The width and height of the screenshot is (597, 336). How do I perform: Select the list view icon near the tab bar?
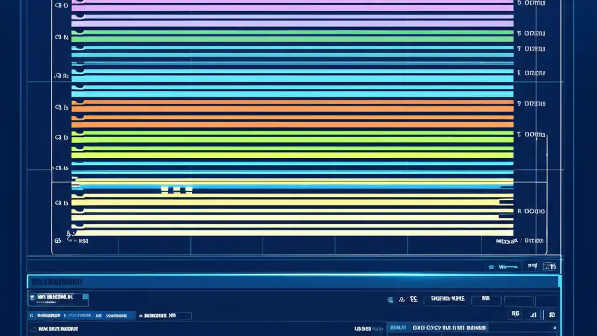coord(533,266)
